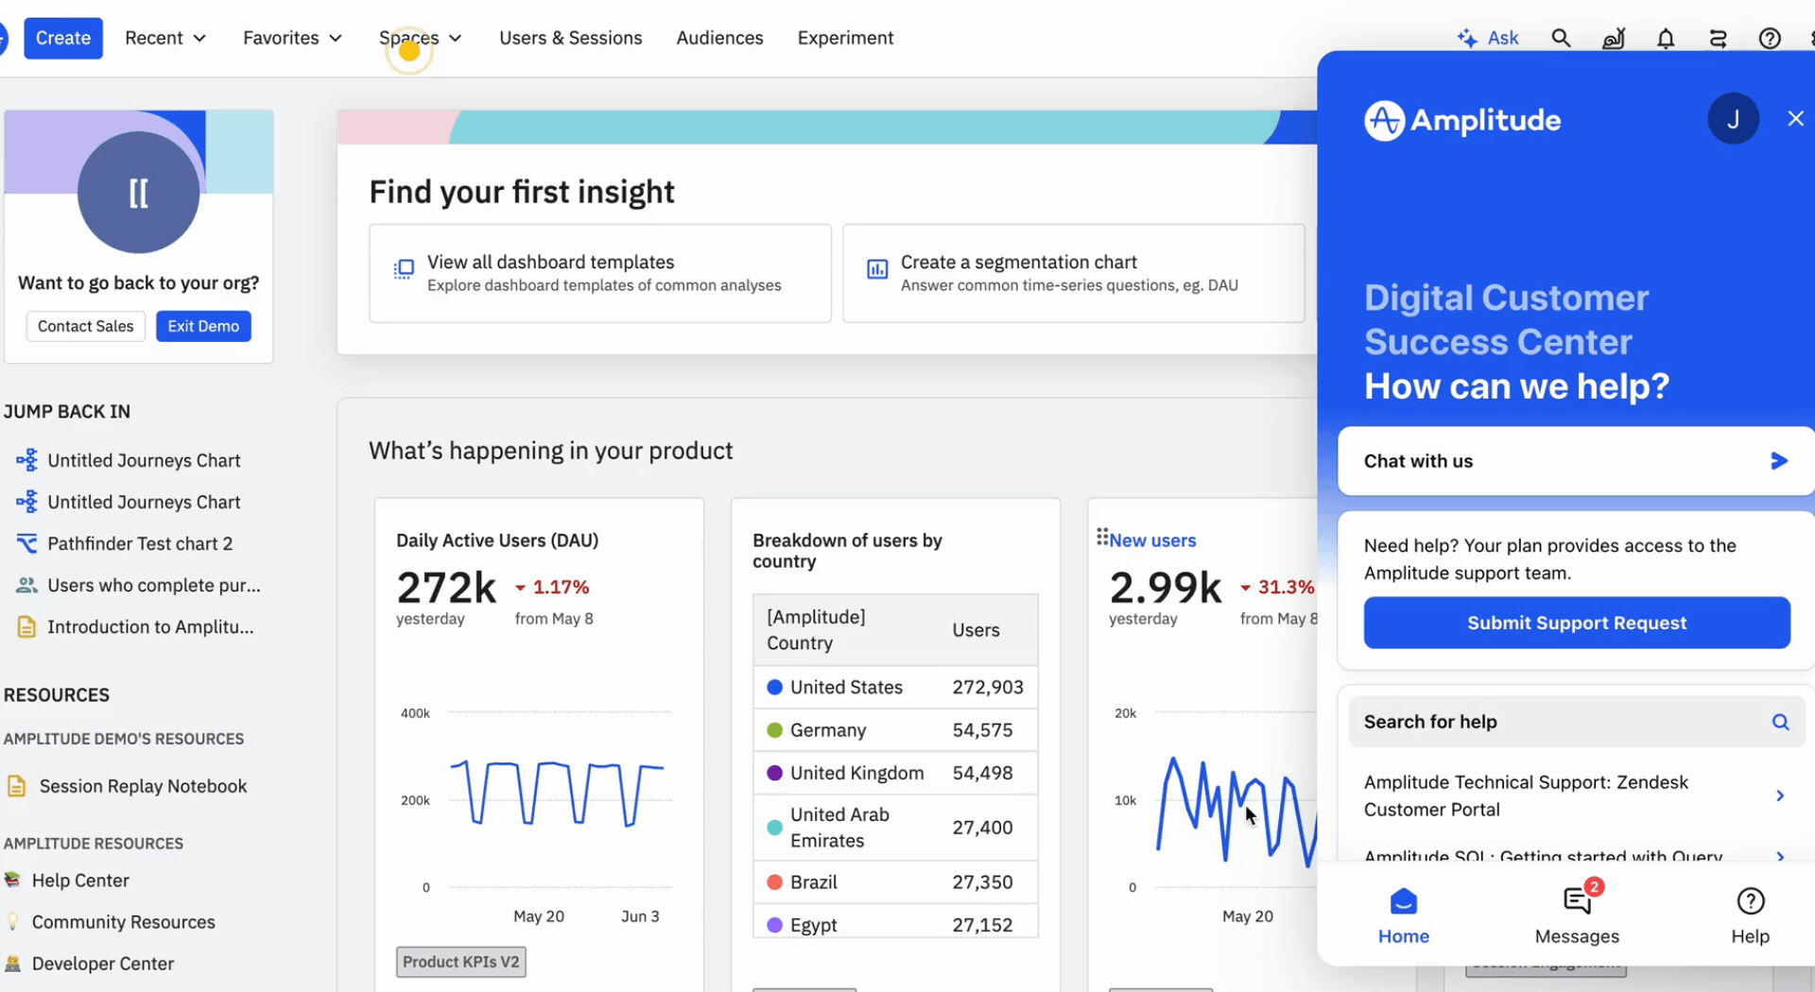The width and height of the screenshot is (1815, 992).
Task: Open the Users & Sessions menu item
Action: tap(570, 38)
